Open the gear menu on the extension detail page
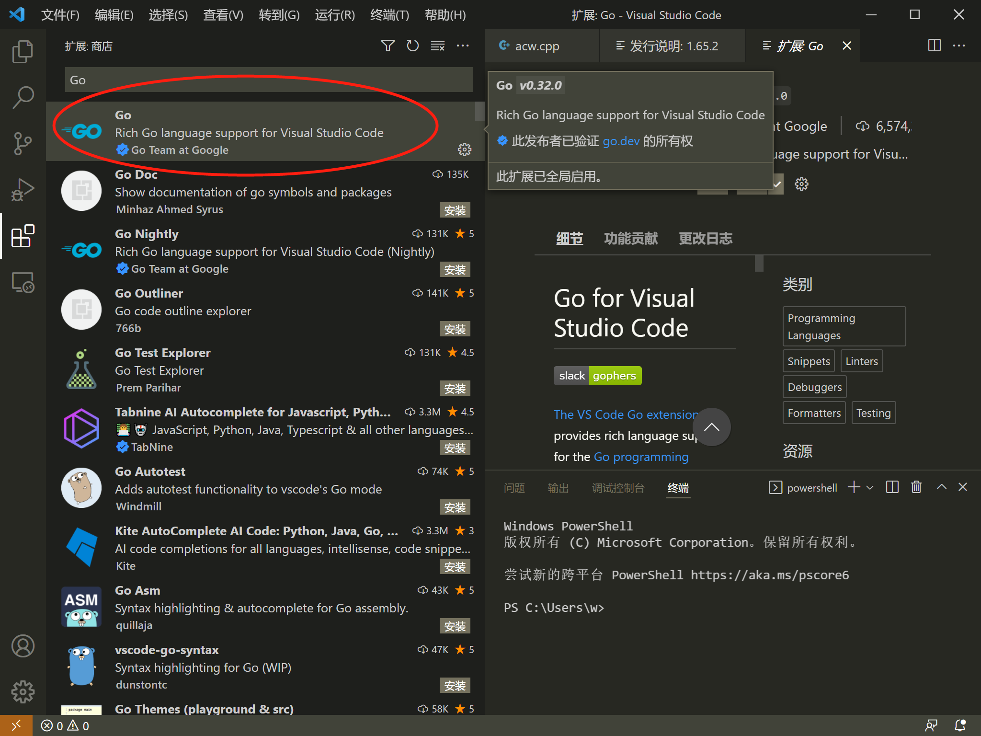The width and height of the screenshot is (981, 736). pyautogui.click(x=801, y=184)
